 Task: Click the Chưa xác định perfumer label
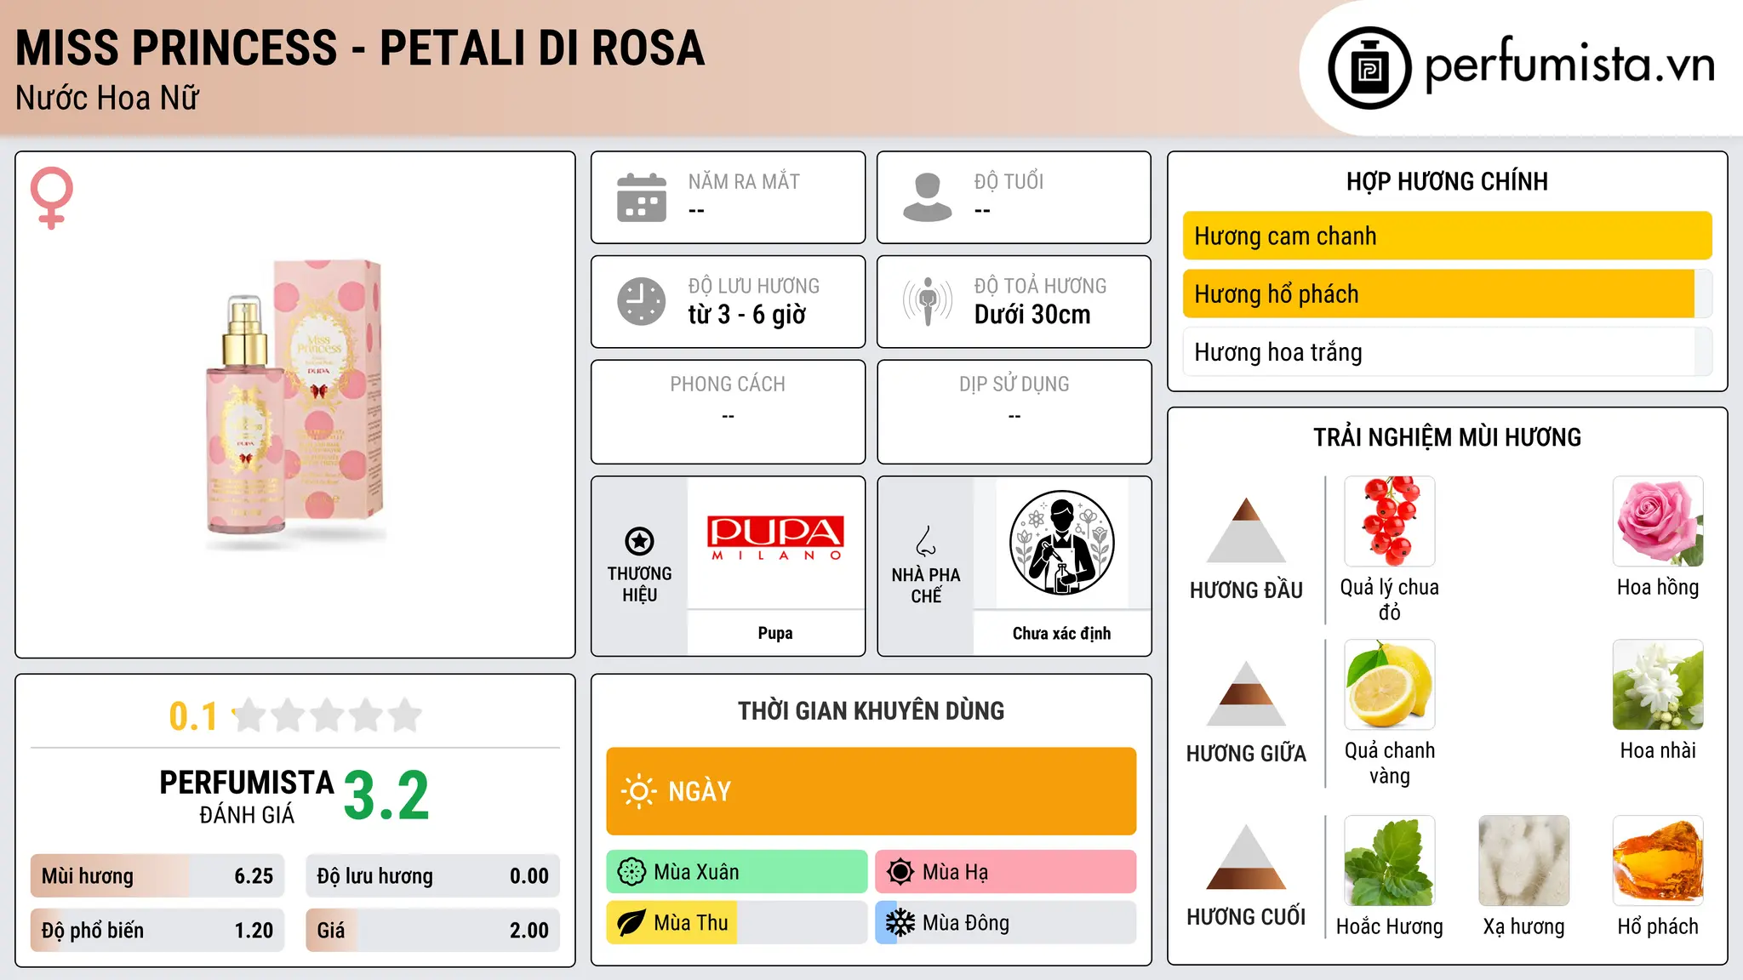point(1061,633)
